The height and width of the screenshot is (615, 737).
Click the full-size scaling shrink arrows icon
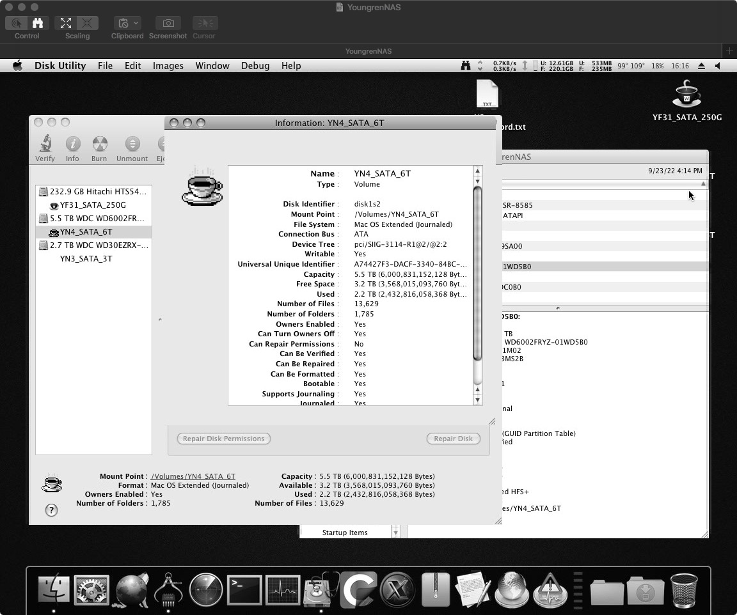(x=88, y=23)
